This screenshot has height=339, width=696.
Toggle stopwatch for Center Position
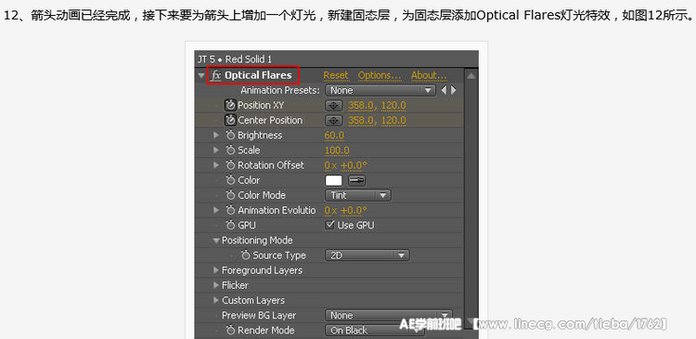coord(230,121)
